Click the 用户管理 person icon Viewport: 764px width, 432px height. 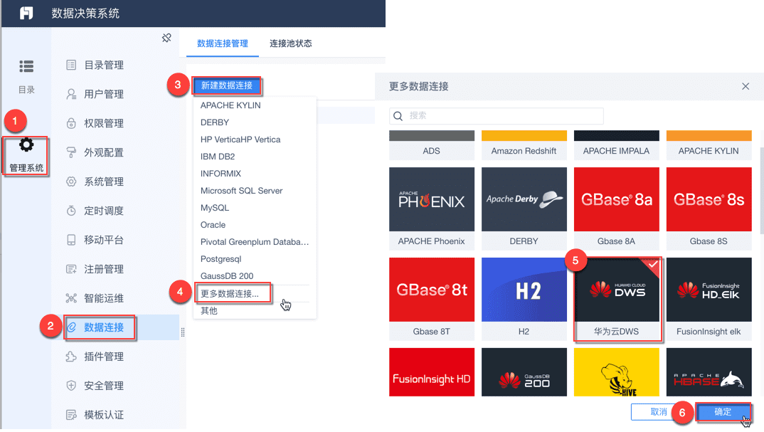(71, 94)
